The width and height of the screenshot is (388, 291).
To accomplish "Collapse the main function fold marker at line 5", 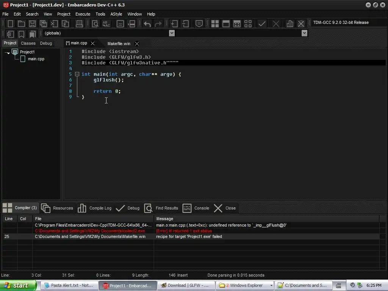I will pos(77,74).
